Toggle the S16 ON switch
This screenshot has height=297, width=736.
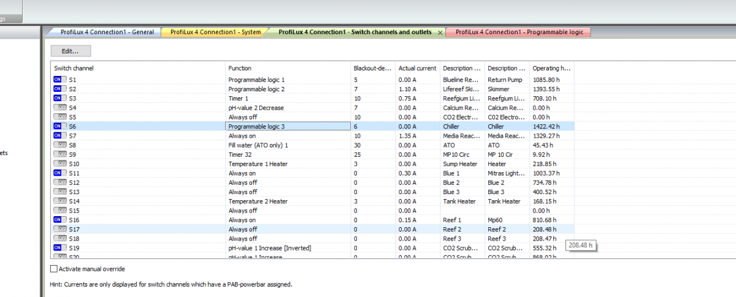[x=59, y=220]
